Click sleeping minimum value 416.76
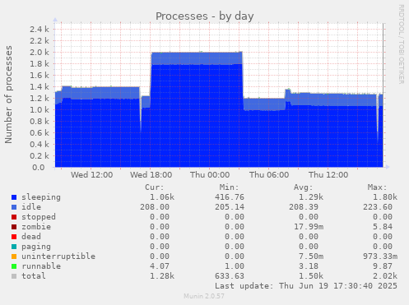 [230, 197]
